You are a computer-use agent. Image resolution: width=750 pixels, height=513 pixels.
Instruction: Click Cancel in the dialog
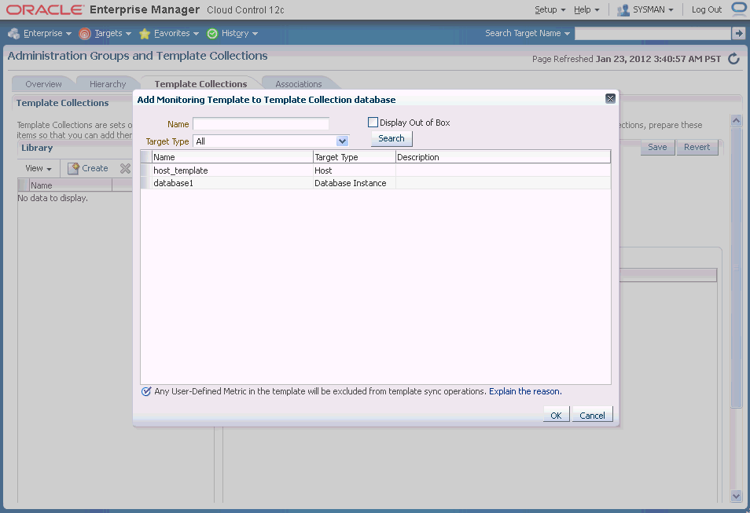[592, 416]
